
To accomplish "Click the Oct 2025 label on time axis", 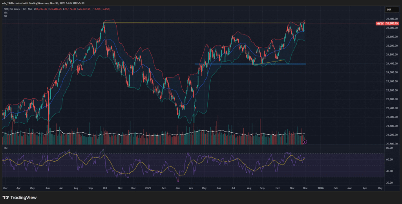I will coord(277,188).
